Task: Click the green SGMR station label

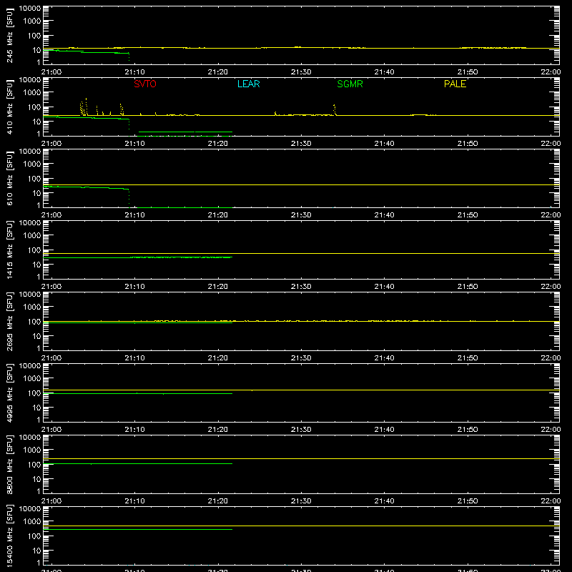Action: [x=350, y=84]
